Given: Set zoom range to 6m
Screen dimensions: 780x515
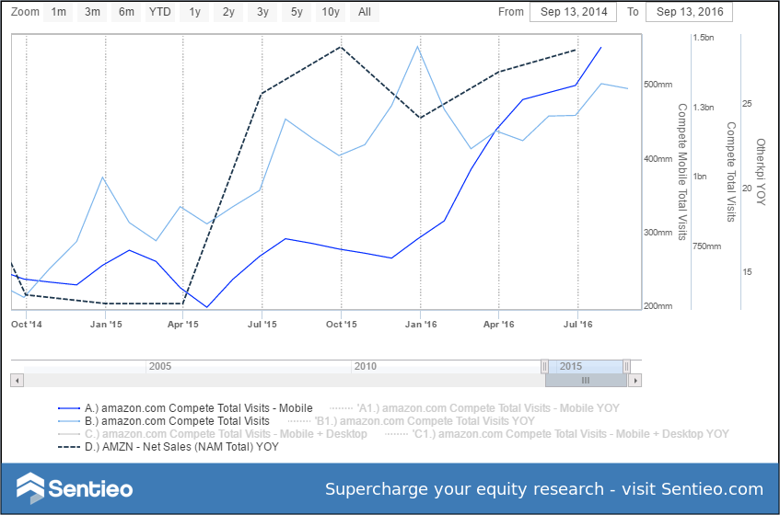Looking at the screenshot, I should pyautogui.click(x=126, y=12).
